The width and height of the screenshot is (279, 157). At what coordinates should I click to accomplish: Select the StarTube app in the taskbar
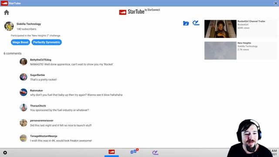click(112, 152)
